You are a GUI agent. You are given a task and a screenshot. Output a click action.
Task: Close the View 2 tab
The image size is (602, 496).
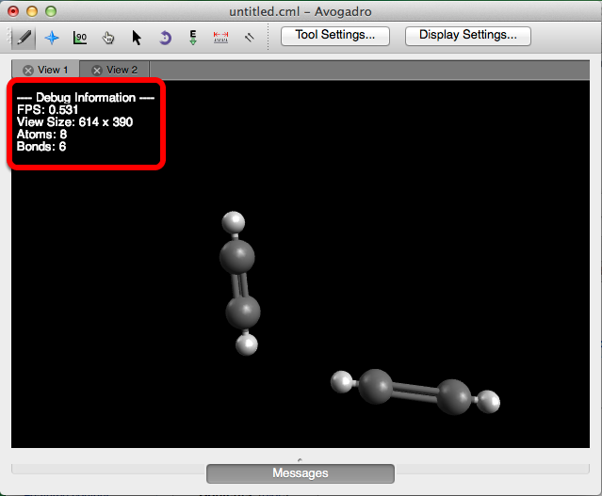click(x=97, y=70)
